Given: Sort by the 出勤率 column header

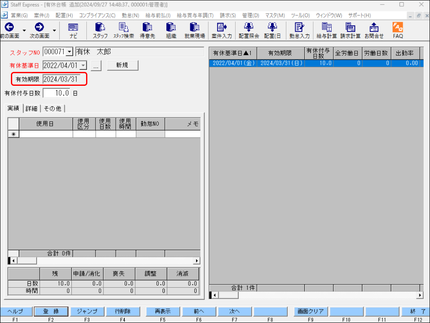Looking at the screenshot, I should 405,53.
